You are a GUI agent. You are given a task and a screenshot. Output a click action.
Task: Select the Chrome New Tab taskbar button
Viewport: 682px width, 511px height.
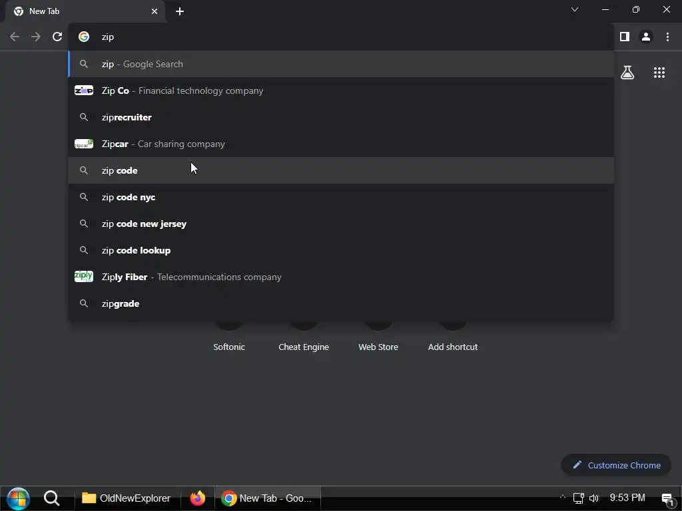pos(268,498)
